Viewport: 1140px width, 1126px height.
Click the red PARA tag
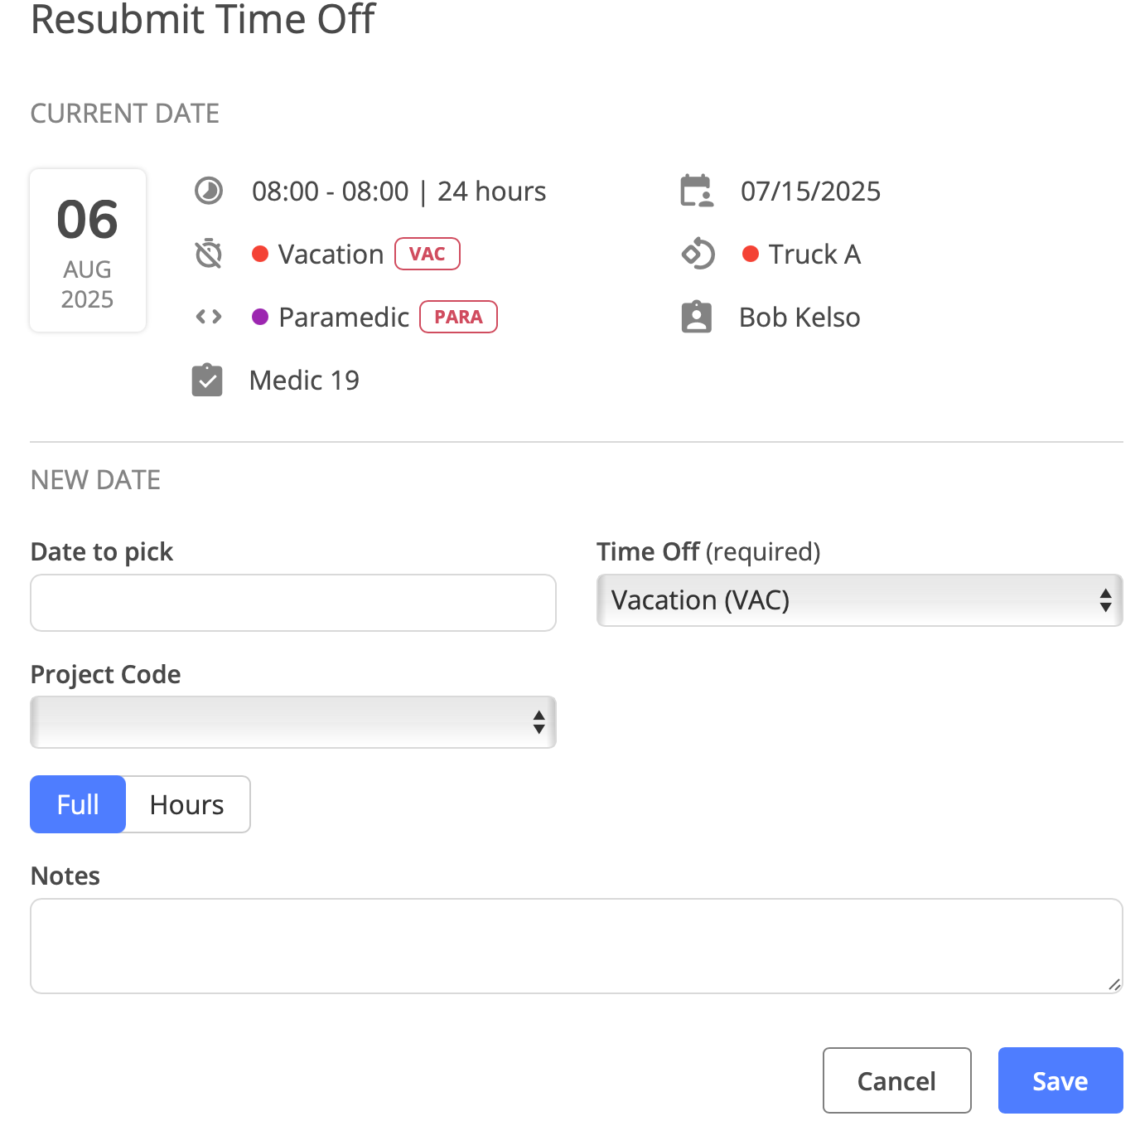pyautogui.click(x=458, y=317)
